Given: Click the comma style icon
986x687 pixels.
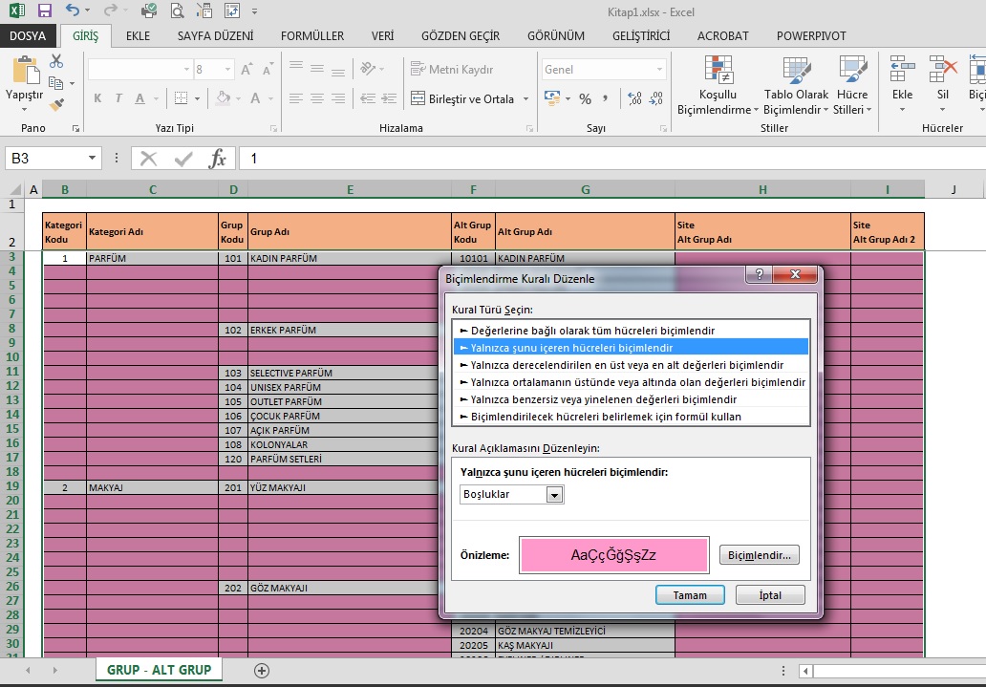Looking at the screenshot, I should [x=605, y=98].
